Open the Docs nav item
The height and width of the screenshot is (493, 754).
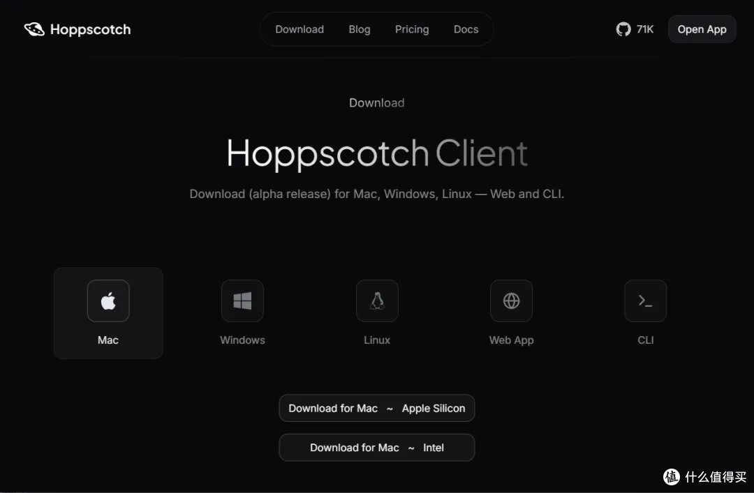pos(466,29)
